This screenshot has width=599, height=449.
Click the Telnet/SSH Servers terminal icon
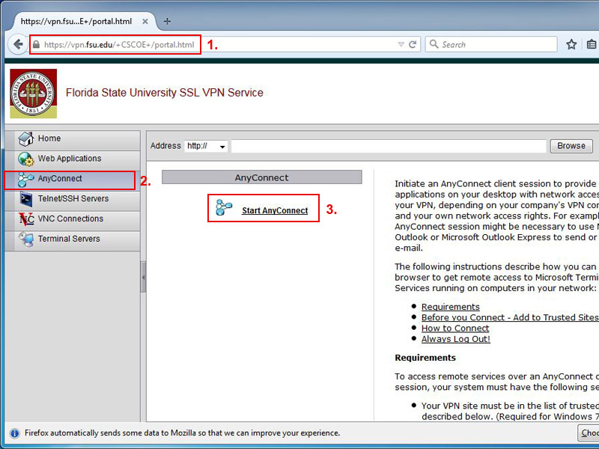click(x=26, y=199)
